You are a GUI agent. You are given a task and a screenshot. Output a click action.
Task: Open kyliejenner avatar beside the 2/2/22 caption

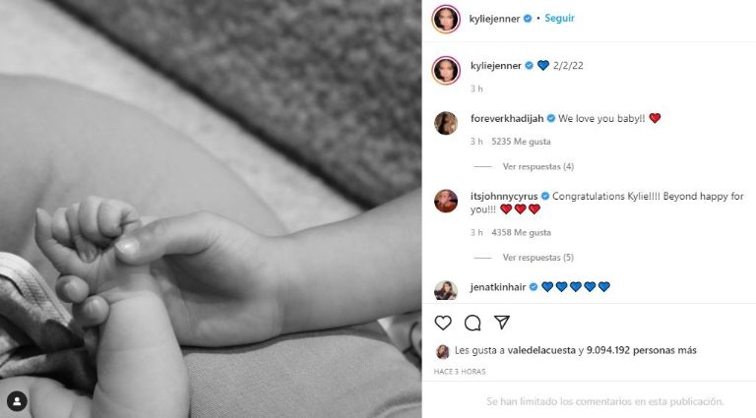point(446,70)
